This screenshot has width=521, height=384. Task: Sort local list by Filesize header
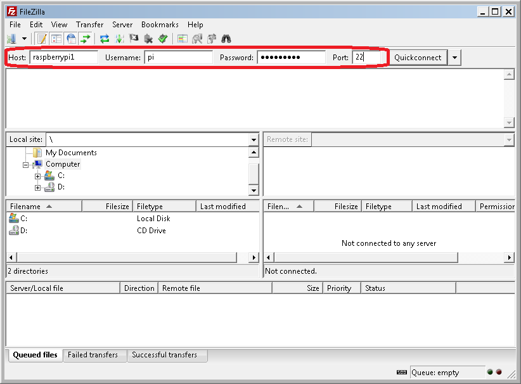tap(107, 207)
